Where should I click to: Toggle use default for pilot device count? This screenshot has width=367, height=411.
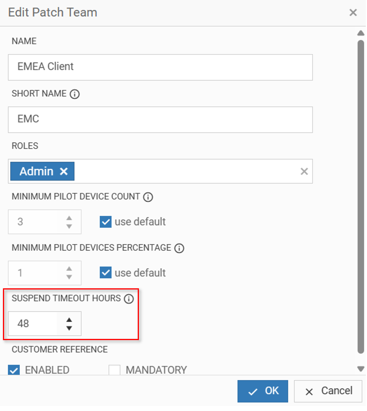click(x=105, y=222)
